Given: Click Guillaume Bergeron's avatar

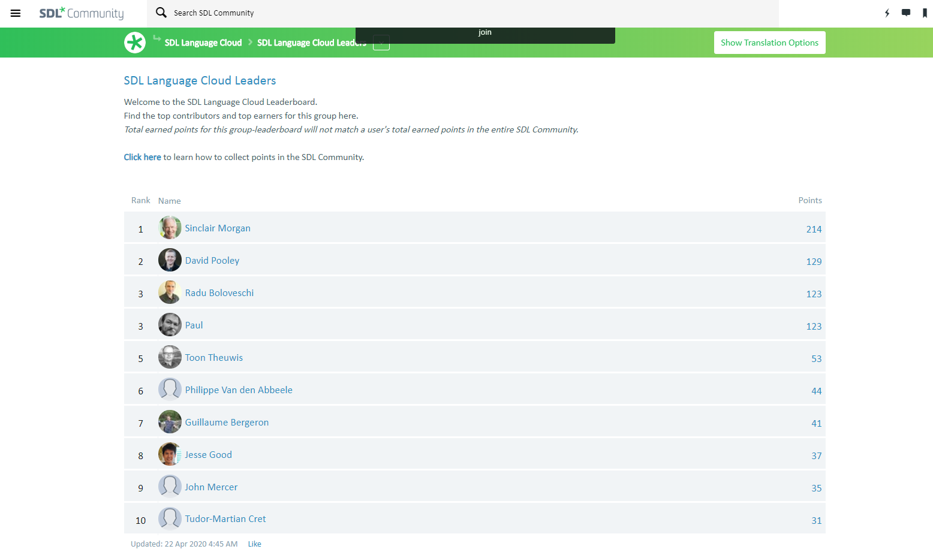Looking at the screenshot, I should tap(170, 422).
